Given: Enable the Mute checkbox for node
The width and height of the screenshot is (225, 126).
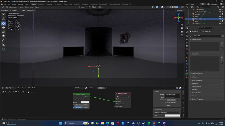Looking at the screenshot, I should pyautogui.click(x=166, y=105).
